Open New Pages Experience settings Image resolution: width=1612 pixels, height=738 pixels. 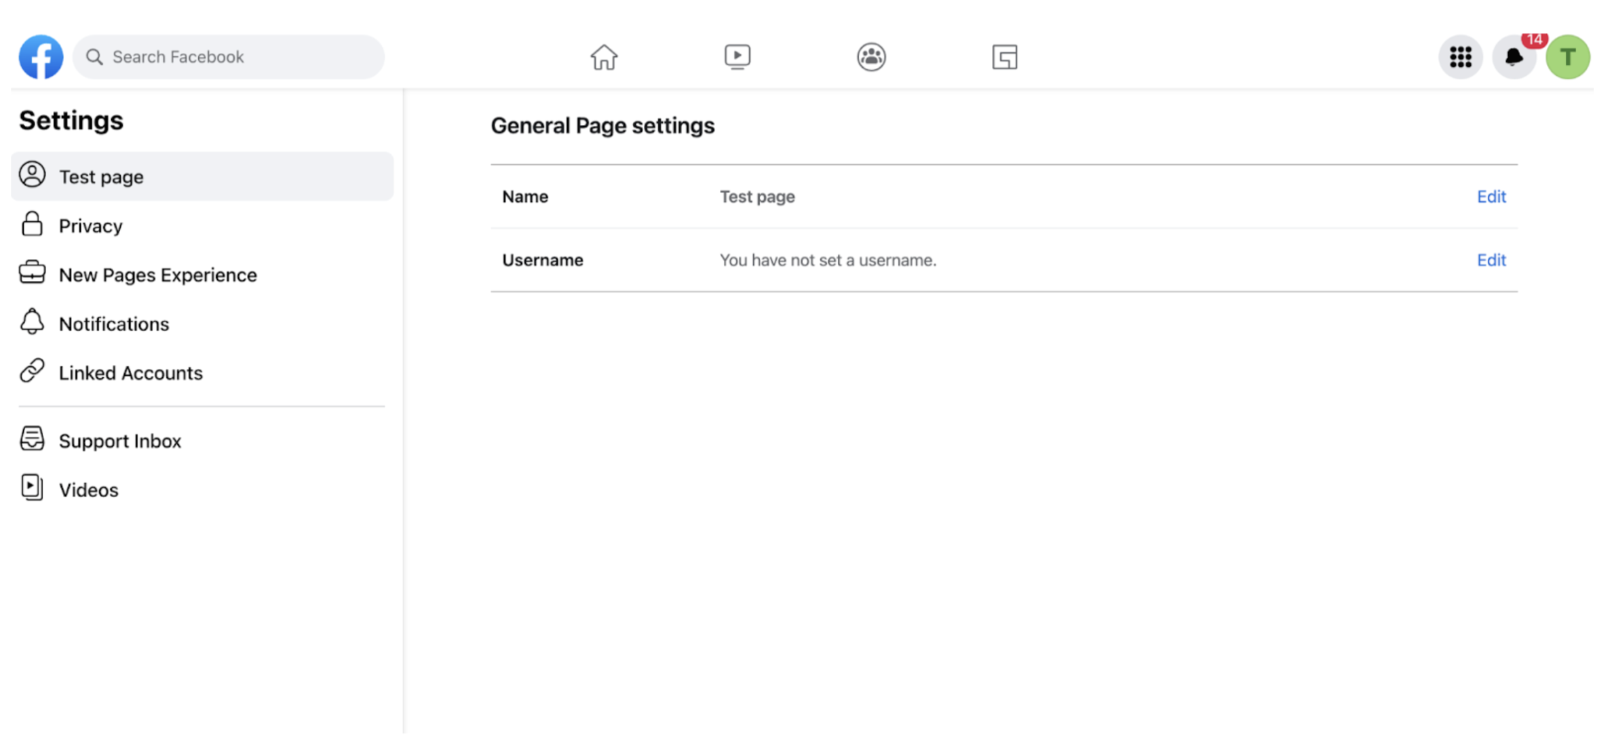click(x=158, y=275)
